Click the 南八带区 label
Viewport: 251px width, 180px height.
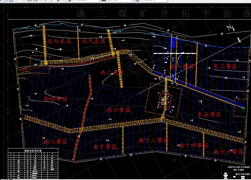click(x=55, y=142)
